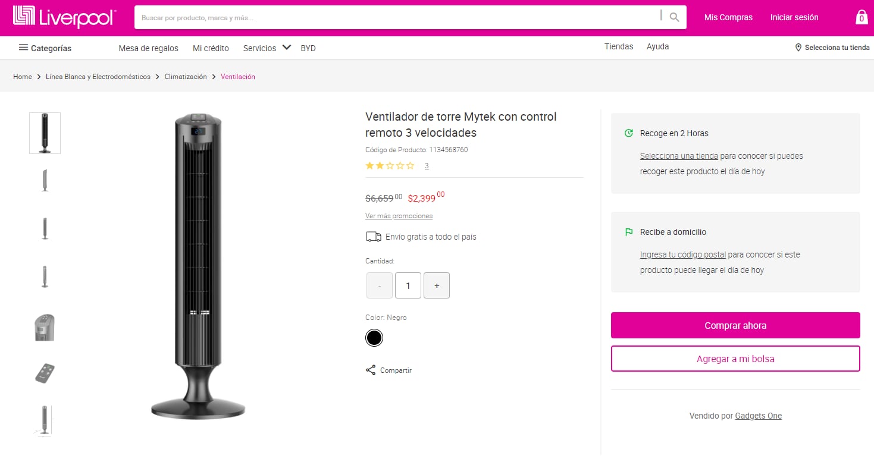Image resolution: width=874 pixels, height=465 pixels.
Task: Click Selecciona una tienda link
Action: pos(678,155)
